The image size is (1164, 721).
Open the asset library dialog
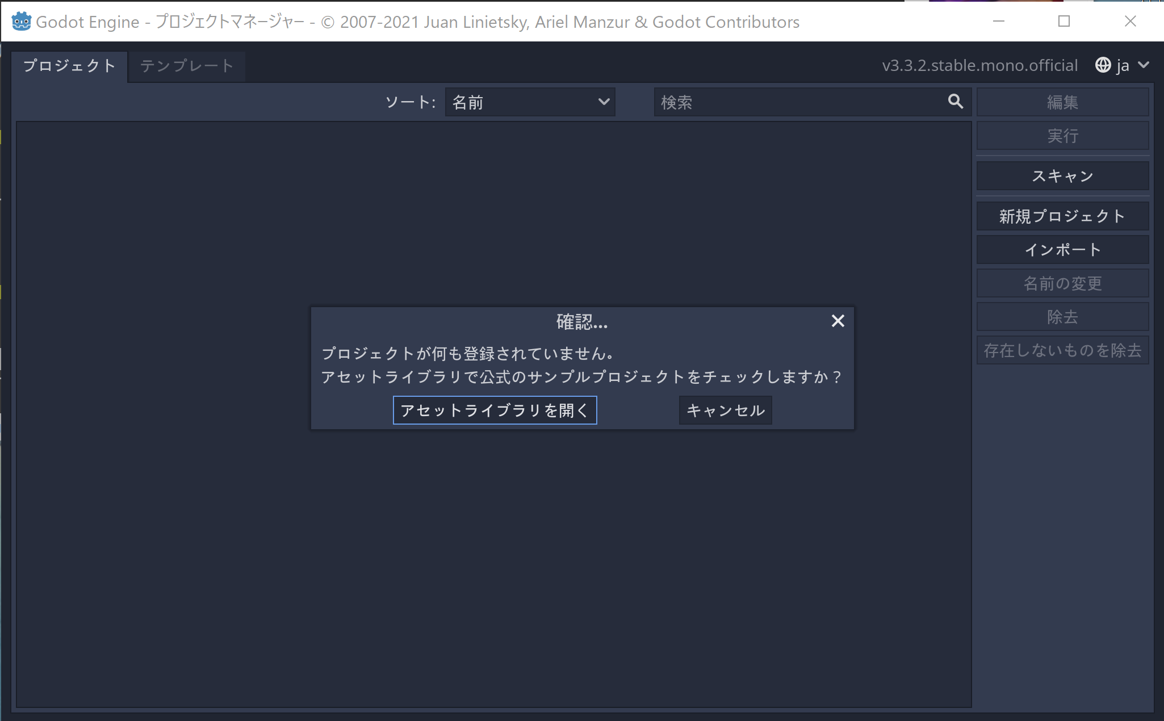pos(494,410)
